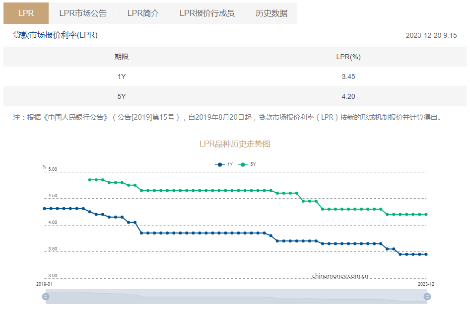Click the right circular handle of the timeline scrollbar
The image size is (470, 311).
[427, 296]
